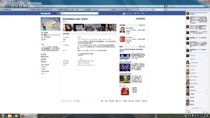210x118 pixels.
Task: Open the first Firefox menu bar item
Action: tap(3, 3)
